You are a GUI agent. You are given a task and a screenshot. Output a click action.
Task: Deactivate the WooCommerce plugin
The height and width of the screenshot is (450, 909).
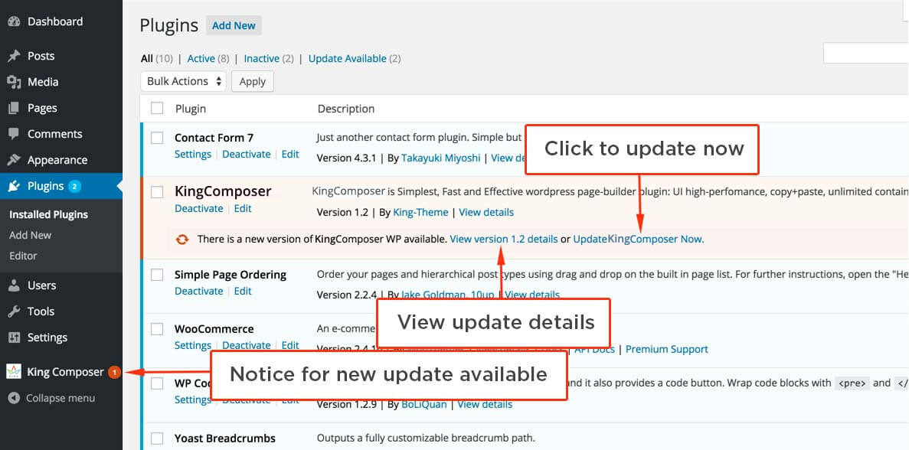coord(247,345)
